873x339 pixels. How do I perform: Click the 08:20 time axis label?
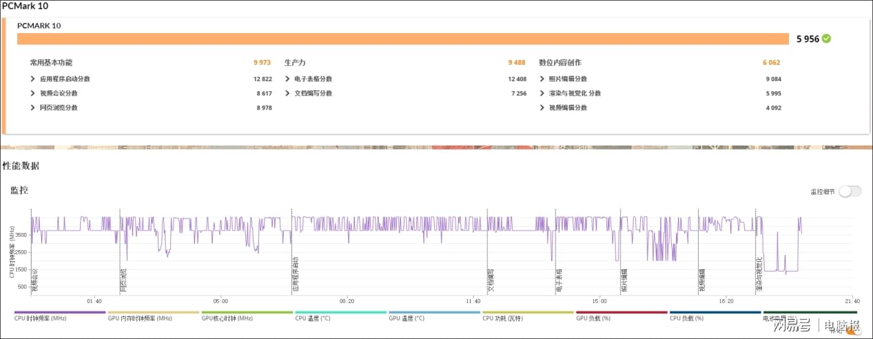(x=347, y=301)
